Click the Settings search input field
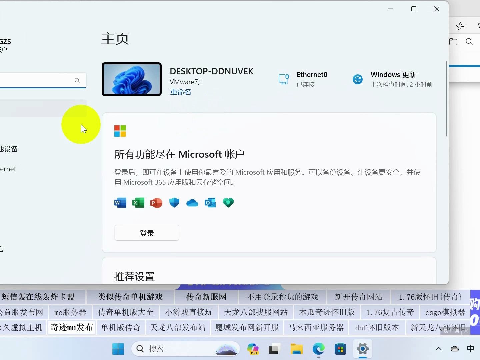The width and height of the screenshot is (480, 360). (42, 80)
